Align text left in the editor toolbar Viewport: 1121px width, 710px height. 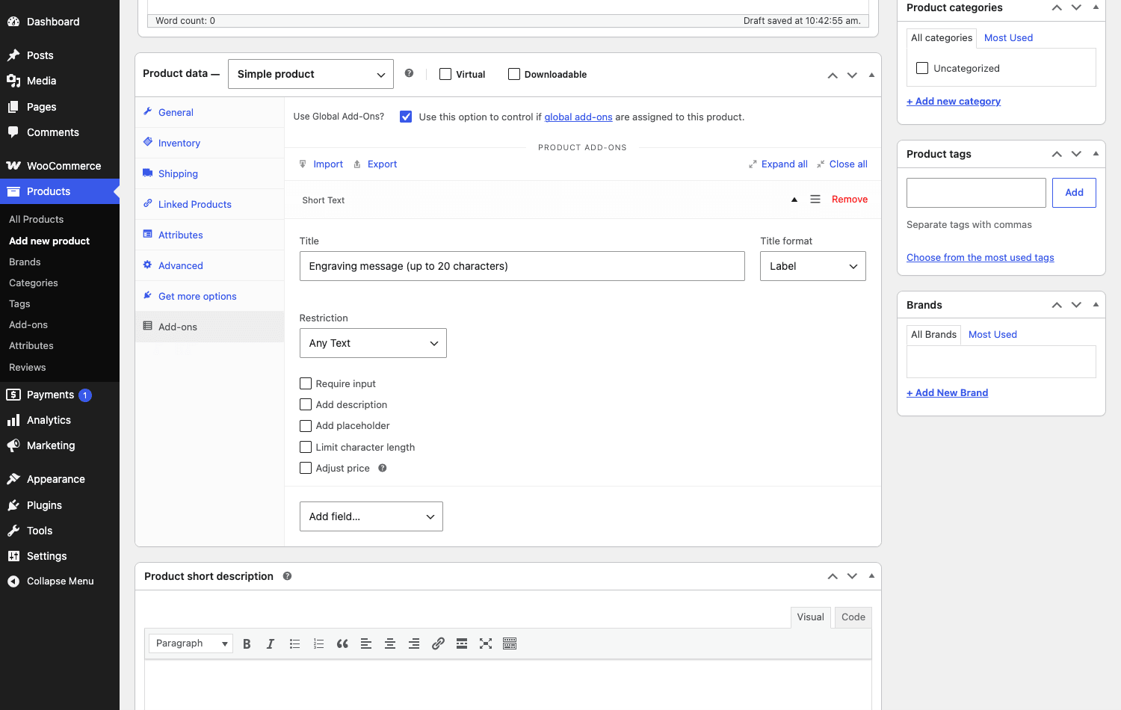(366, 643)
